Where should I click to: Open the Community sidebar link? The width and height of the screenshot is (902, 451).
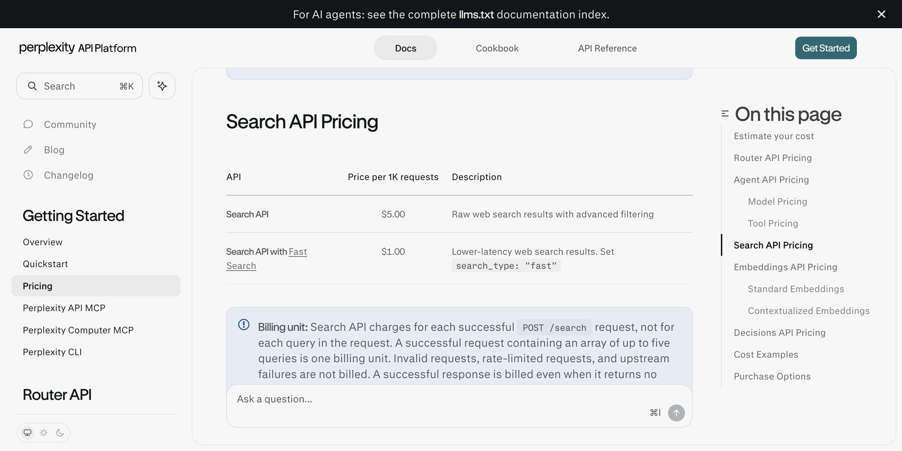70,124
